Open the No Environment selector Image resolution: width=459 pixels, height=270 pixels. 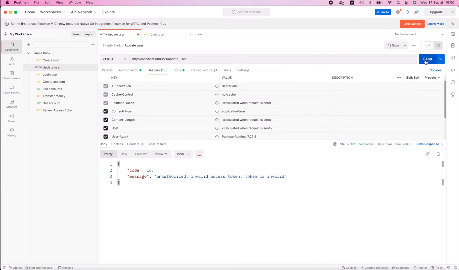419,34
